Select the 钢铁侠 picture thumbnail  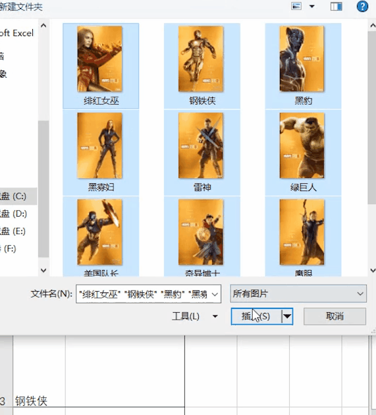click(x=201, y=59)
